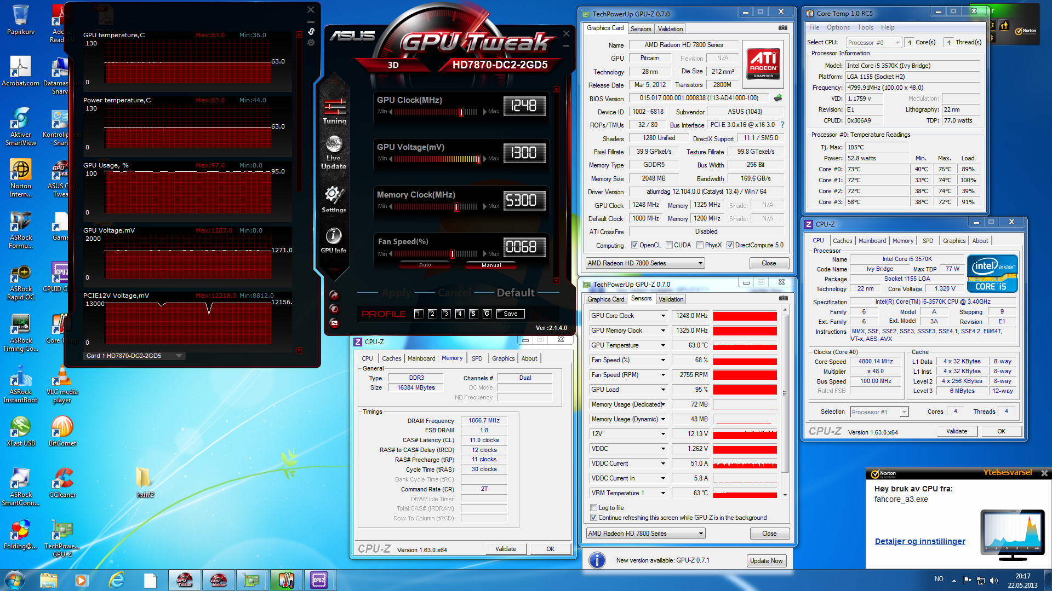Switch to Validation tab in upper GPU-Z
Image resolution: width=1052 pixels, height=591 pixels.
670,29
